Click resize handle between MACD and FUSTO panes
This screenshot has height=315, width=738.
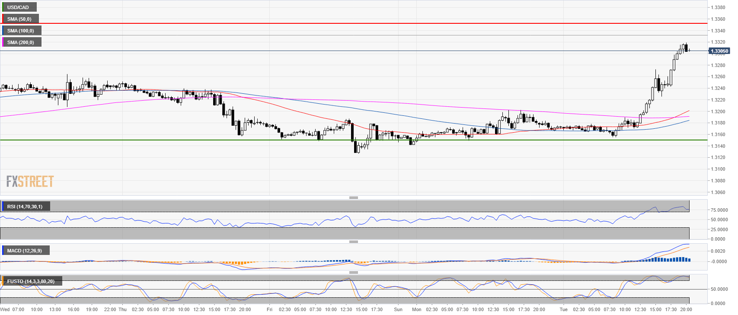353,272
